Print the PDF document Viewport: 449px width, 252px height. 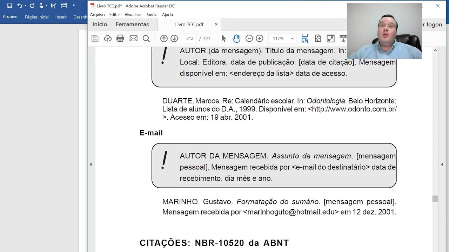(120, 38)
